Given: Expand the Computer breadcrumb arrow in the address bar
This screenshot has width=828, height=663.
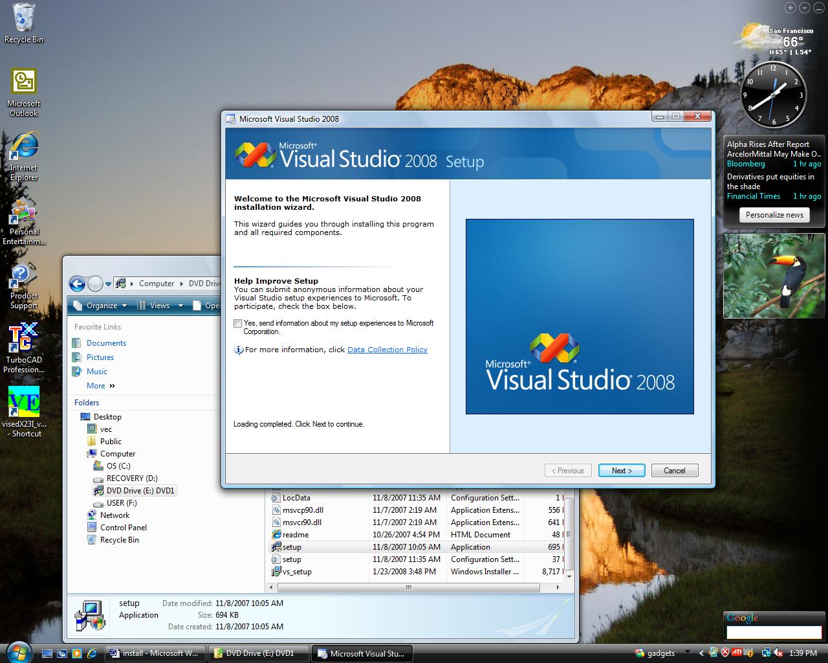Looking at the screenshot, I should pos(181,284).
